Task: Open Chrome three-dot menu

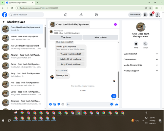Action: [161, 8]
